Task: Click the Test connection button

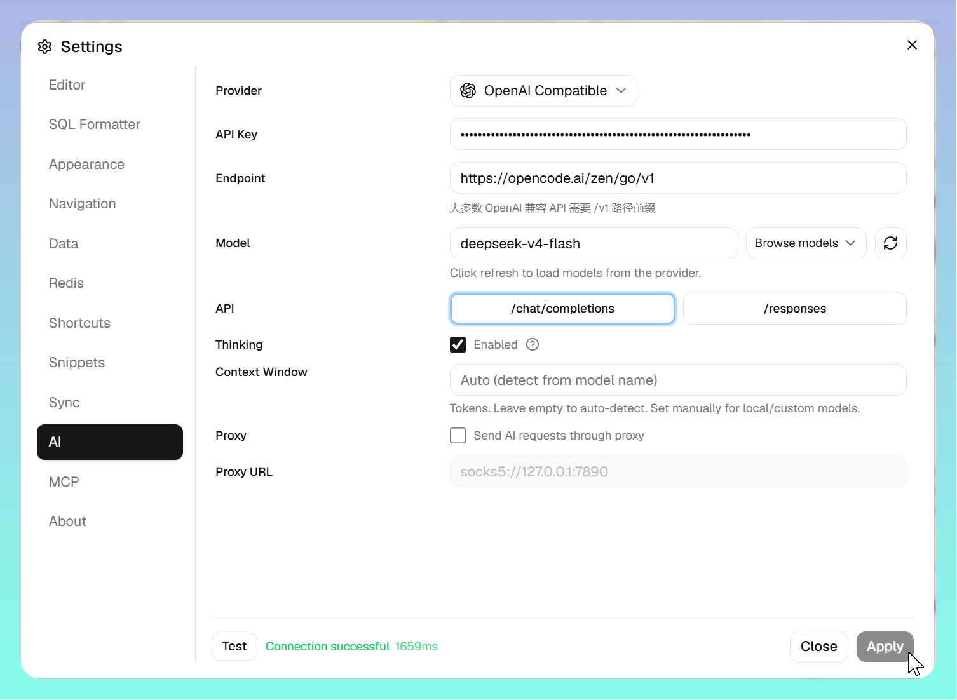Action: pos(234,647)
